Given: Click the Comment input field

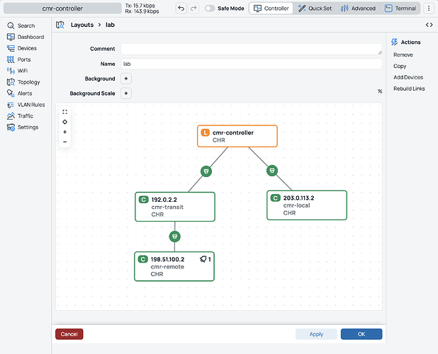Looking at the screenshot, I should (252, 49).
